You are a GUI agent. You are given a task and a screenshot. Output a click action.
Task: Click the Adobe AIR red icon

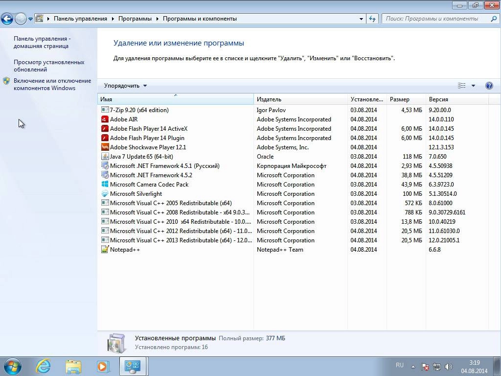pyautogui.click(x=105, y=119)
